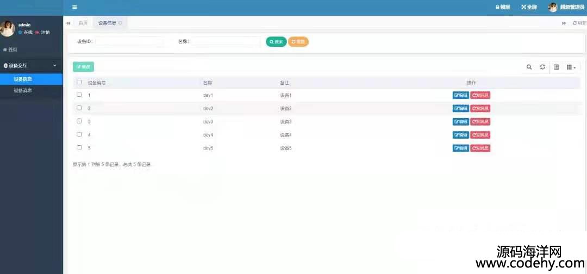Image resolution: width=587 pixels, height=274 pixels.
Task: Check the checkbox for device row dev1
Action: [79, 95]
